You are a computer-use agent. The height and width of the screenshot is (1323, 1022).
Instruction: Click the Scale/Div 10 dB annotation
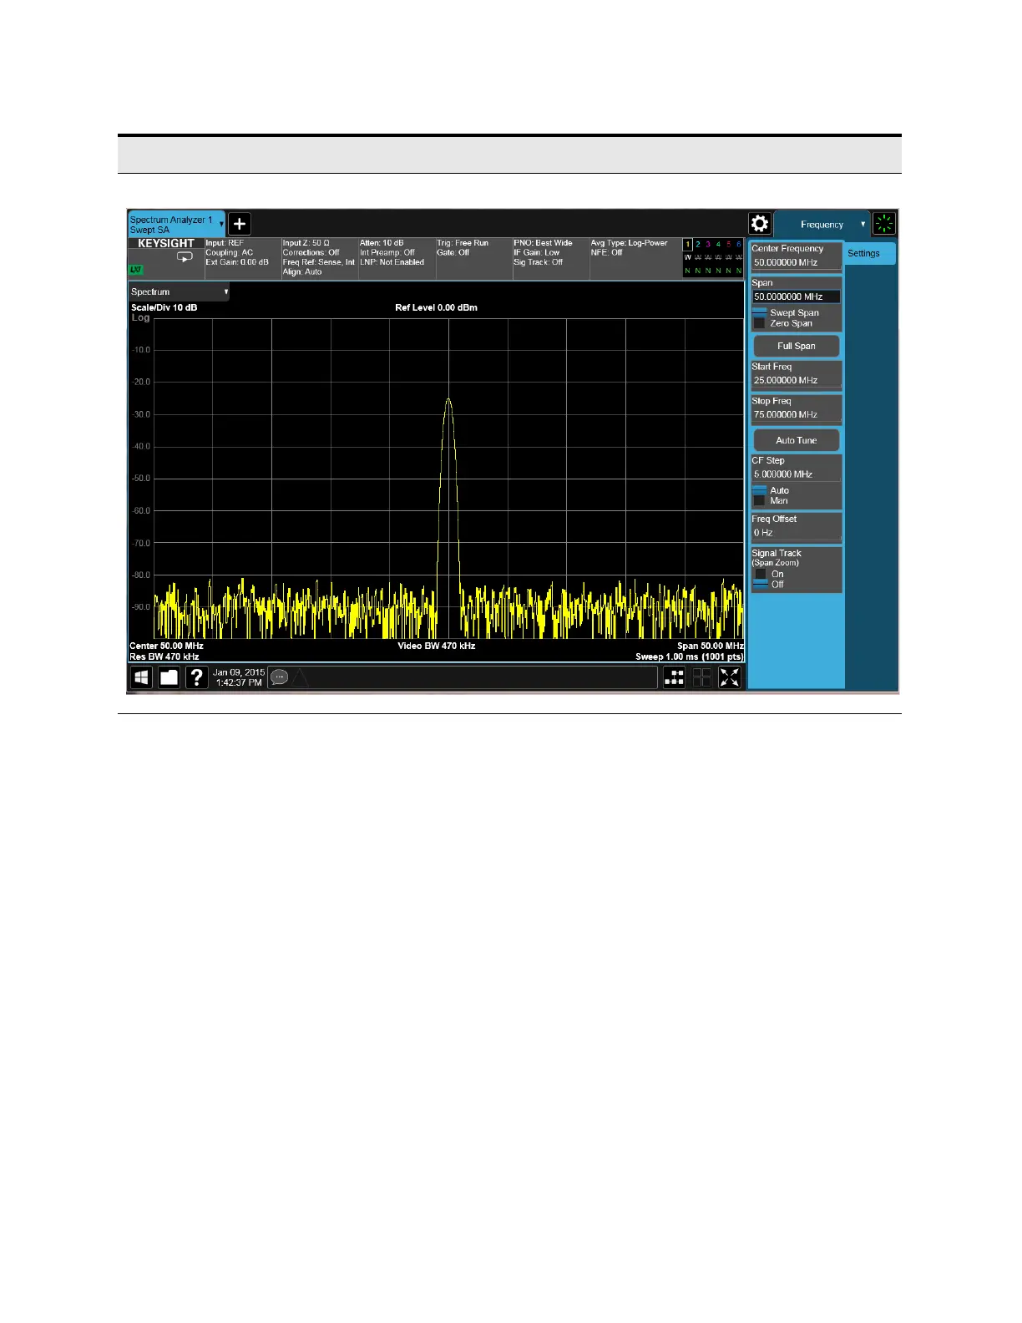click(x=164, y=307)
